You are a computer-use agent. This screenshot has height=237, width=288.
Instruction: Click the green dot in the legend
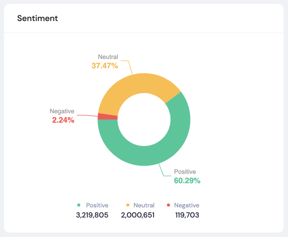click(79, 205)
